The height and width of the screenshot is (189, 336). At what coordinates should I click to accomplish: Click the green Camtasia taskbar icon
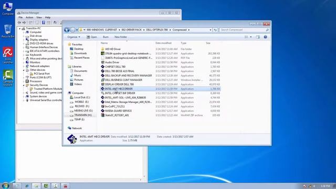point(46,186)
